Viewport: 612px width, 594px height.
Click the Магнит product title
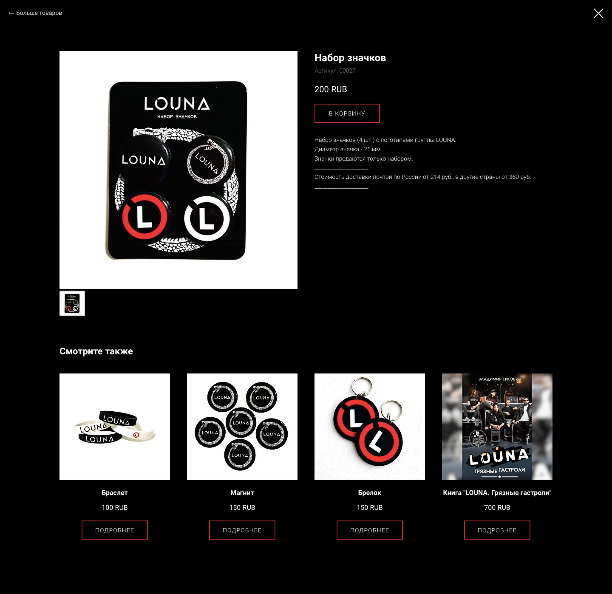(242, 493)
